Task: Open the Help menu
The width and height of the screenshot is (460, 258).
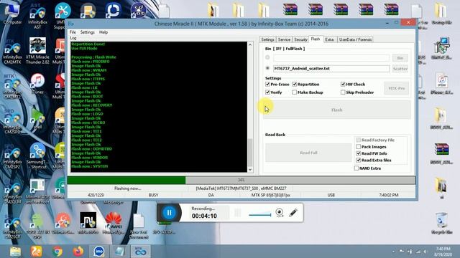Action: point(103,32)
